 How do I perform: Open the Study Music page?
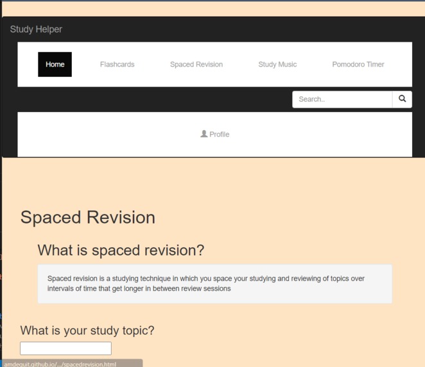(277, 64)
